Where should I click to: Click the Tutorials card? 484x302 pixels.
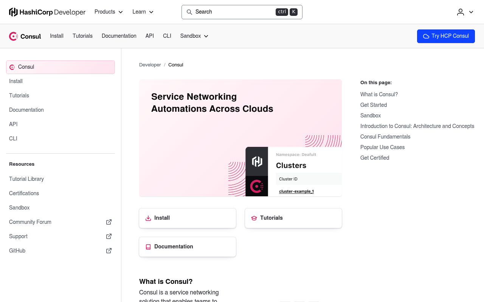(x=293, y=218)
